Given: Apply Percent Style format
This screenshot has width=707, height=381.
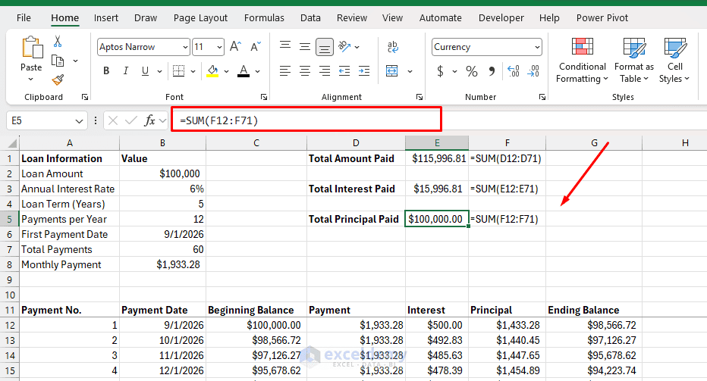Looking at the screenshot, I should pyautogui.click(x=472, y=71).
